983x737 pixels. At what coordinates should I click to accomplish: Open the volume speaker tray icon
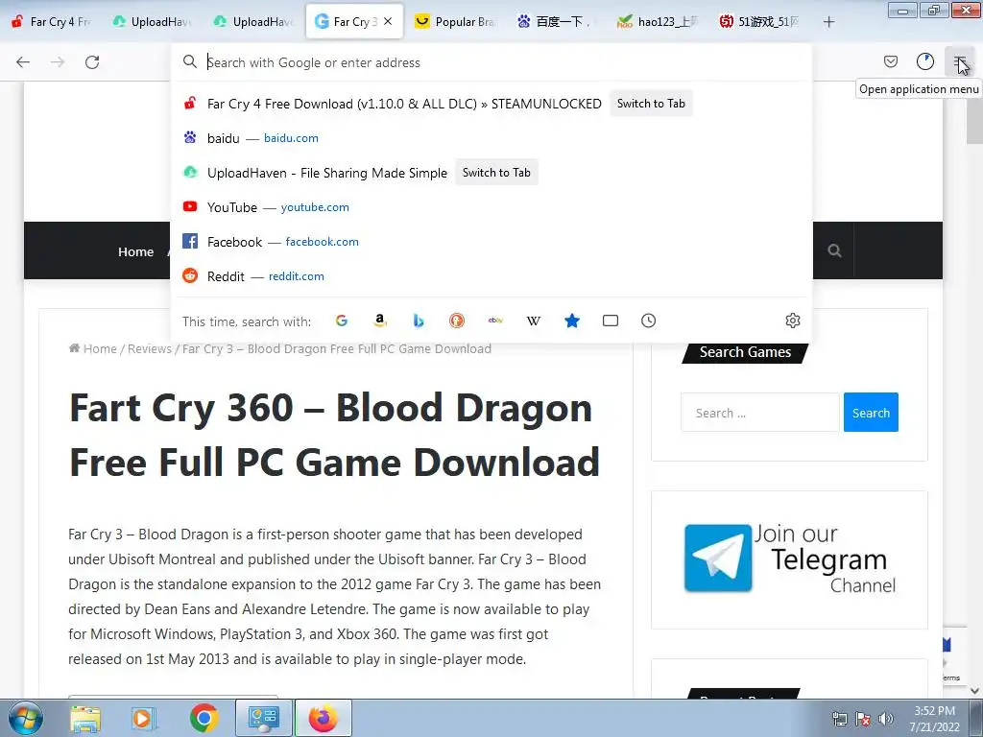coord(886,719)
